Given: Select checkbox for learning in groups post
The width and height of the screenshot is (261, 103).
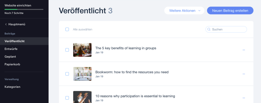Looking at the screenshot, I should [x=67, y=50].
